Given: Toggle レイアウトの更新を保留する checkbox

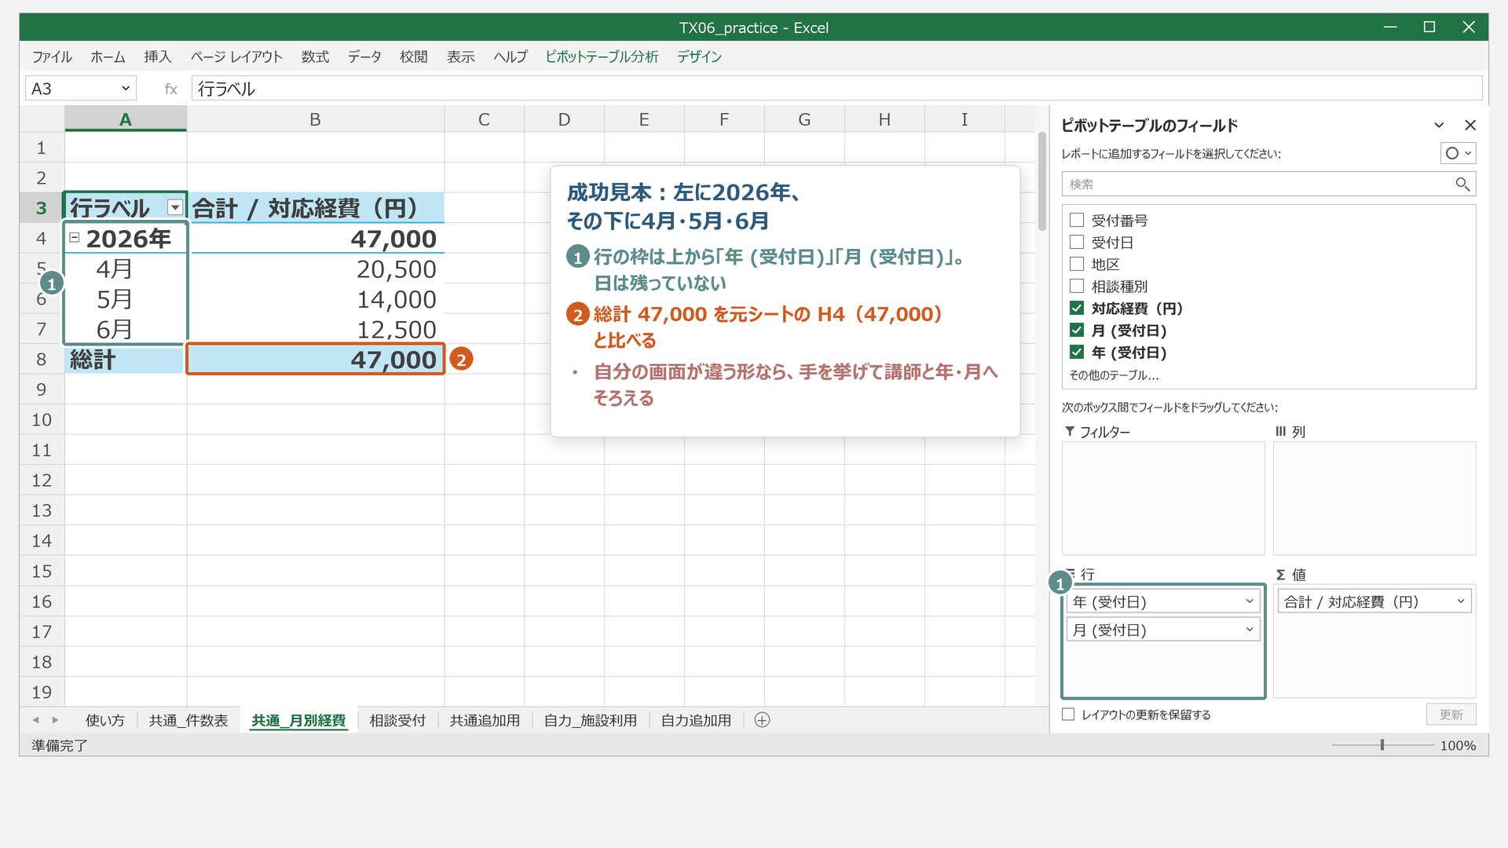Looking at the screenshot, I should coord(1068,715).
